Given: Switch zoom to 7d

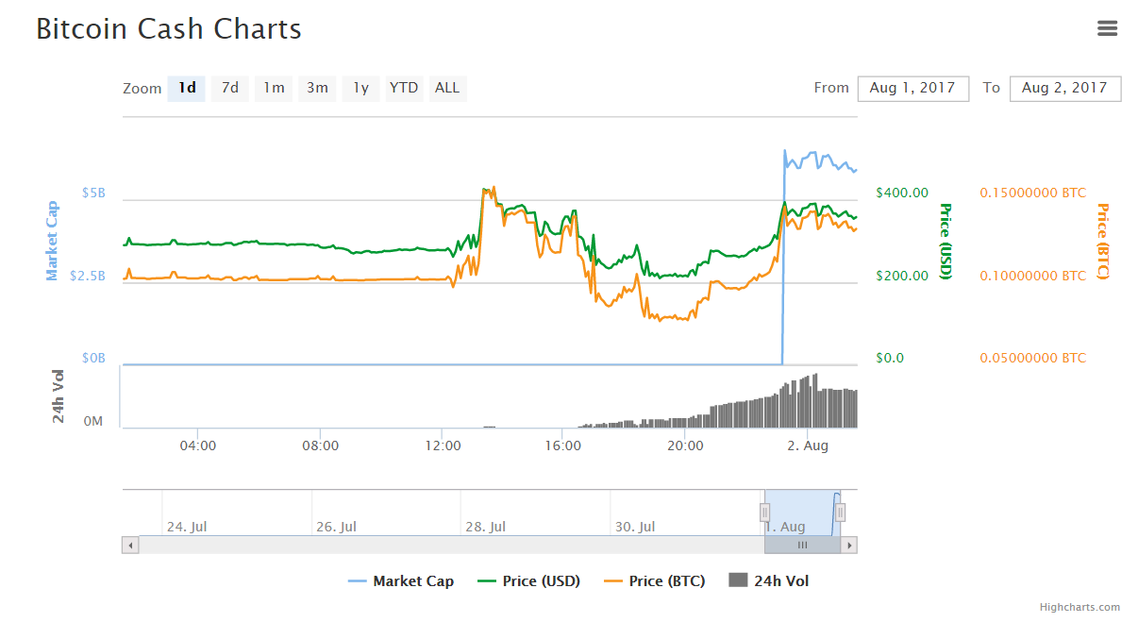Looking at the screenshot, I should tap(229, 88).
